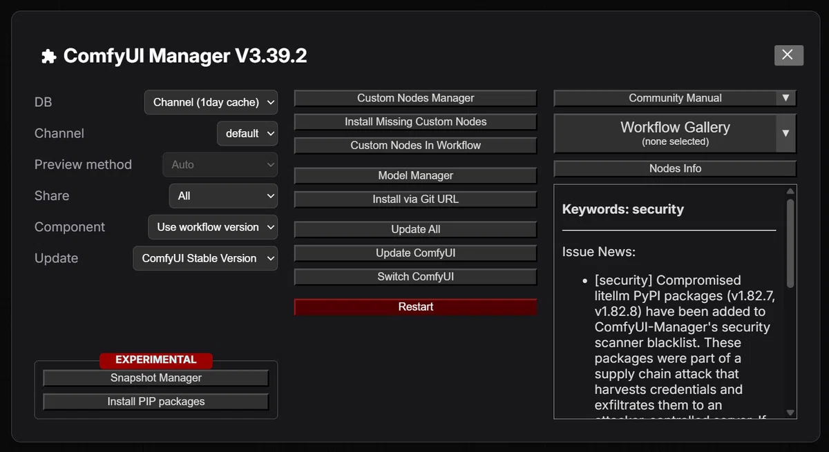This screenshot has width=829, height=452.
Task: Open the Snapshot Manager
Action: point(156,377)
